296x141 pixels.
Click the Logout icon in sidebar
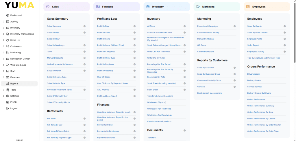pyautogui.click(x=8, y=108)
